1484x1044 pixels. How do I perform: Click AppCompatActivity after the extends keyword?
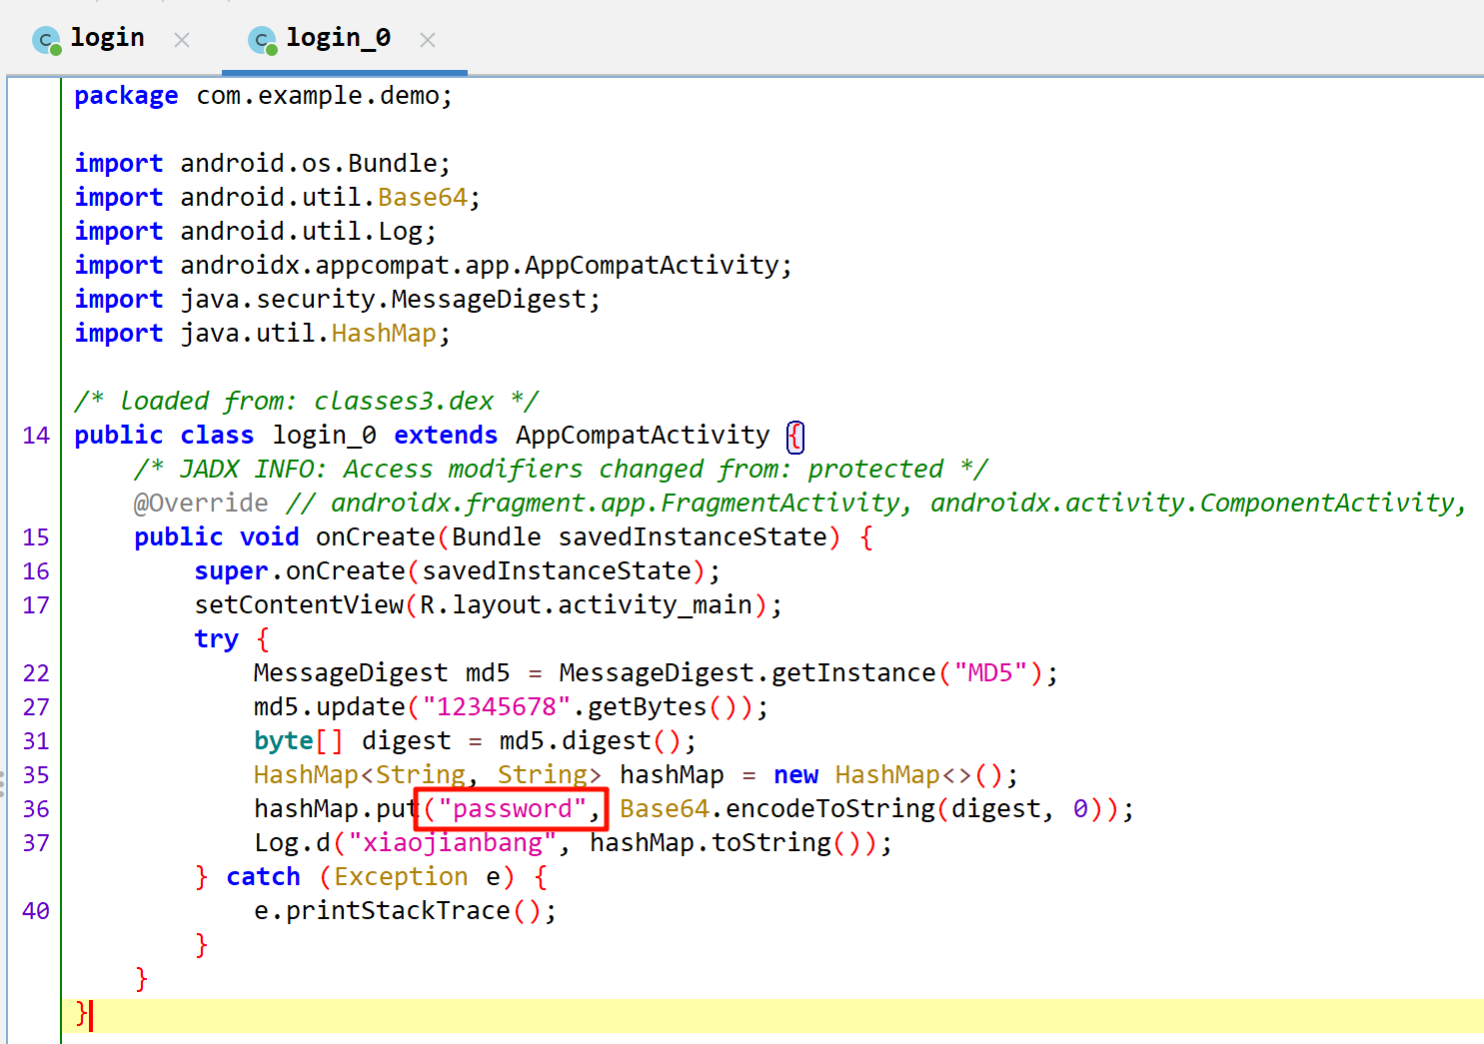tap(642, 436)
